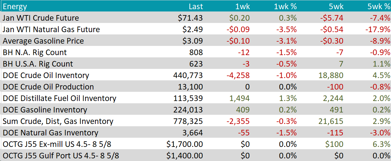Viewport: 391px width, 161px height.
Task: Click the DOE Distillate Fuel Oil Inventory label
Action: coord(59,98)
